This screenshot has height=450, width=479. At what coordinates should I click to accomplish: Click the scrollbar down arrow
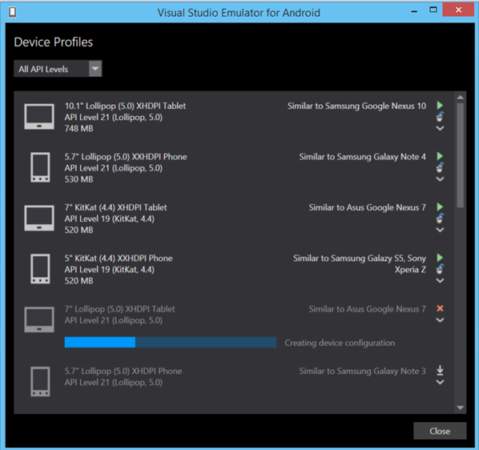[460, 408]
